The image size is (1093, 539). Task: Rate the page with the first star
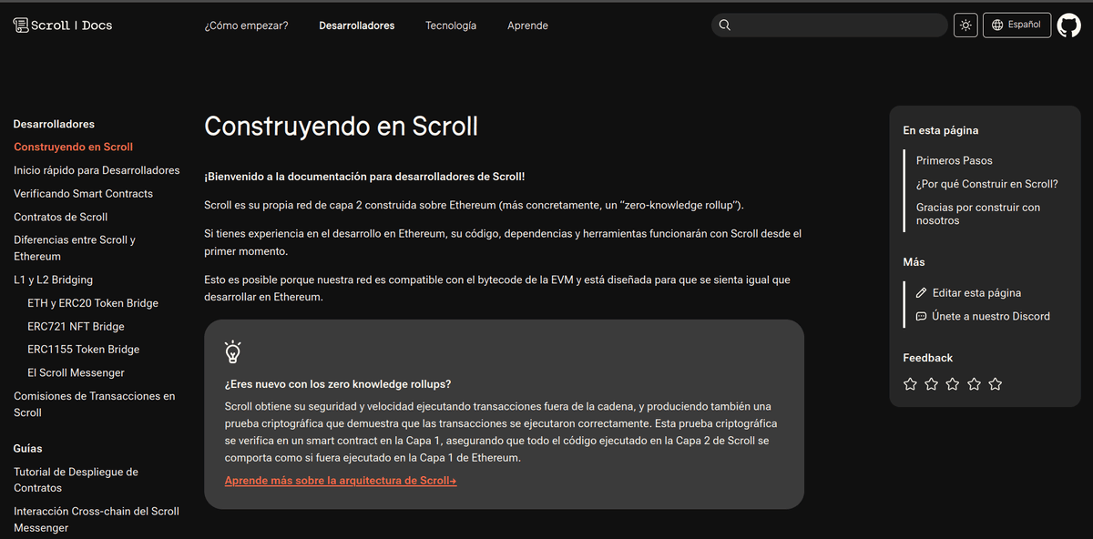pos(910,384)
